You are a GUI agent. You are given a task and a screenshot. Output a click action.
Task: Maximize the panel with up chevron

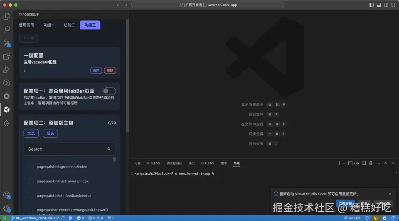click(x=386, y=163)
